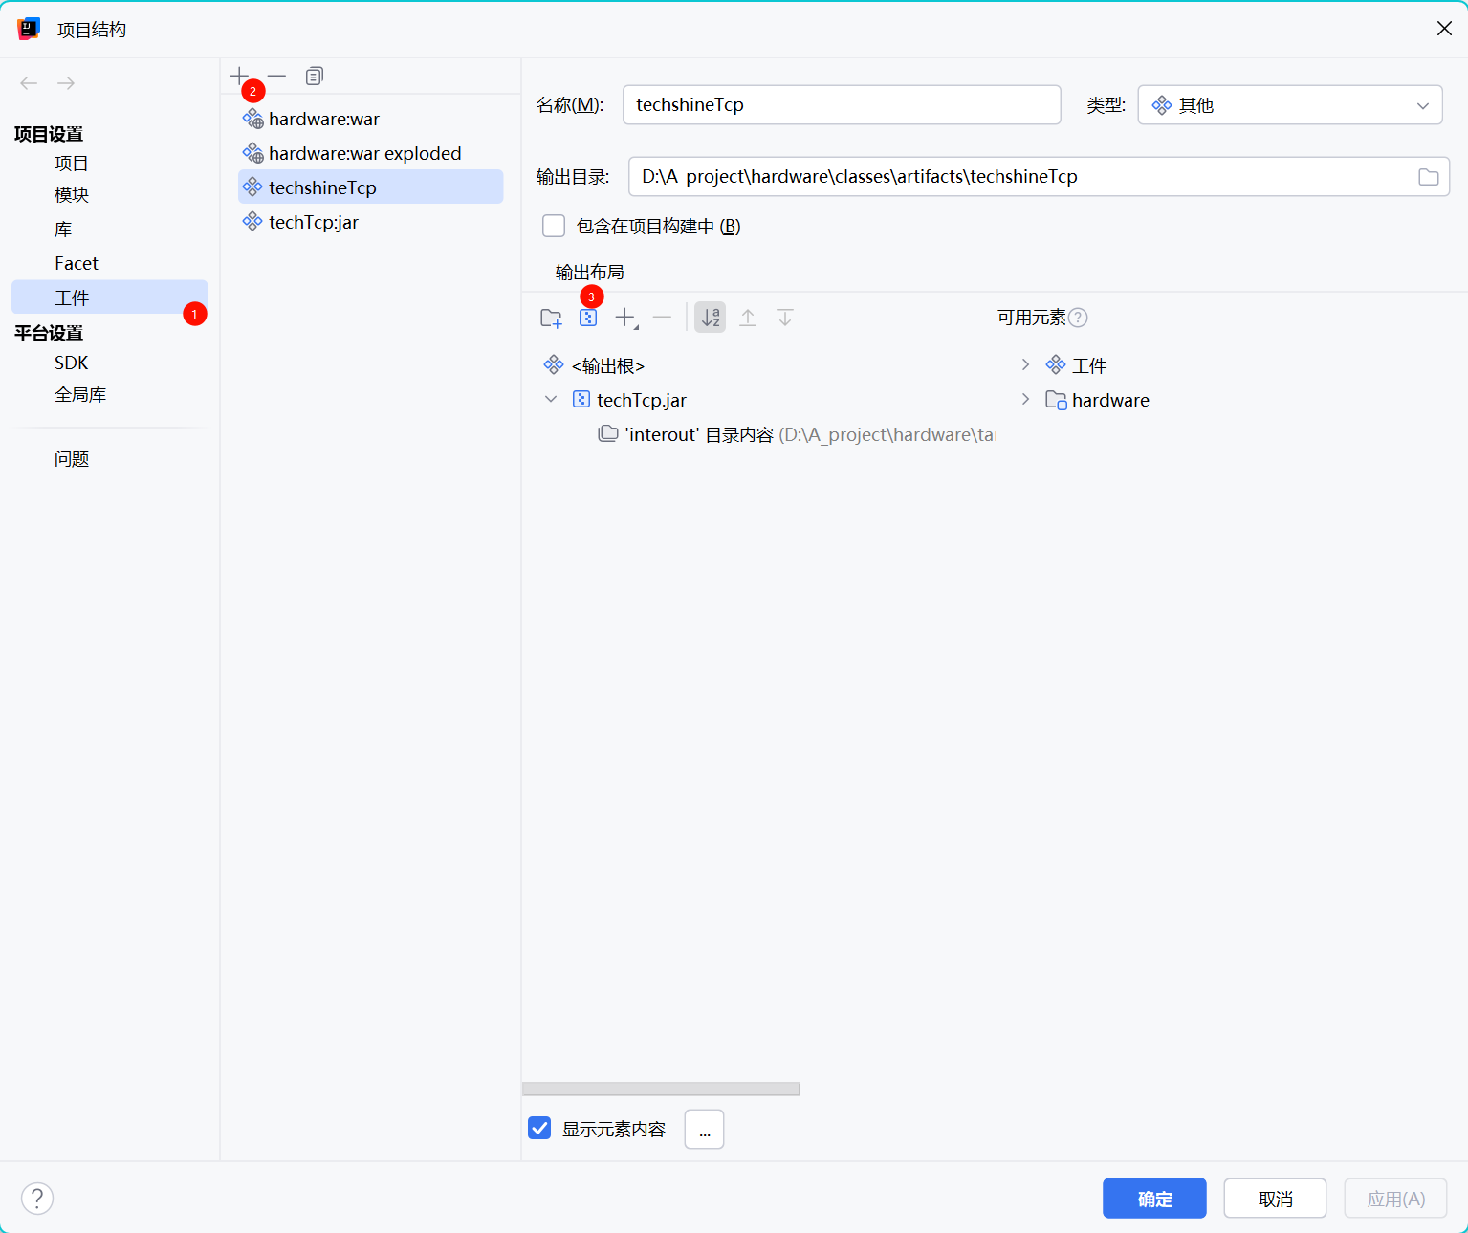Browse for output directory folder icon

click(1428, 177)
